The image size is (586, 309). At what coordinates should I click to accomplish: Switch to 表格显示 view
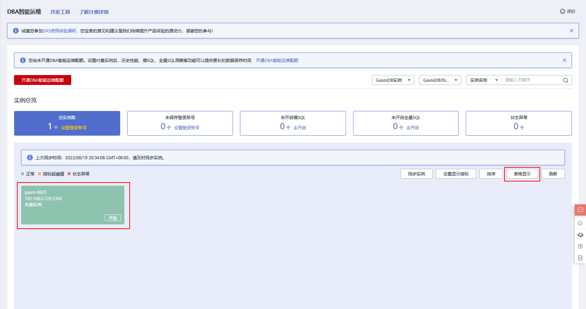click(x=522, y=174)
